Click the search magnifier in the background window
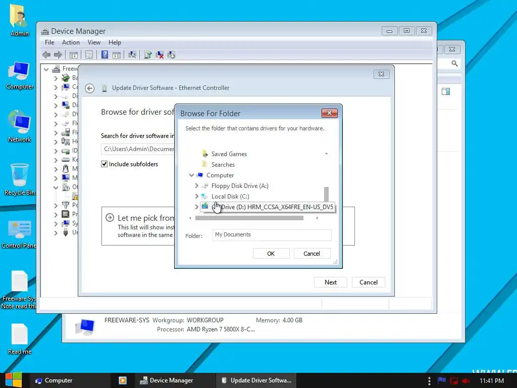 455,63
